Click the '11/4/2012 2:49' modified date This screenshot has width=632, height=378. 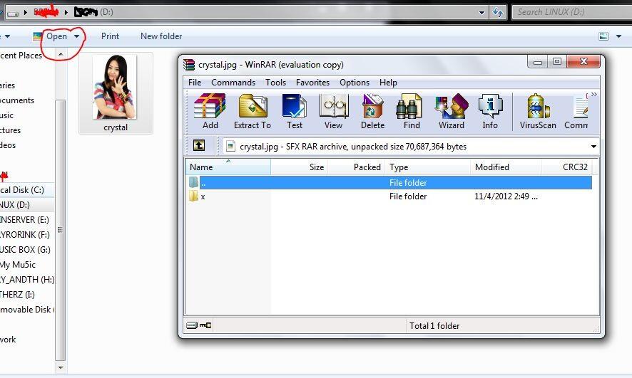pos(506,196)
